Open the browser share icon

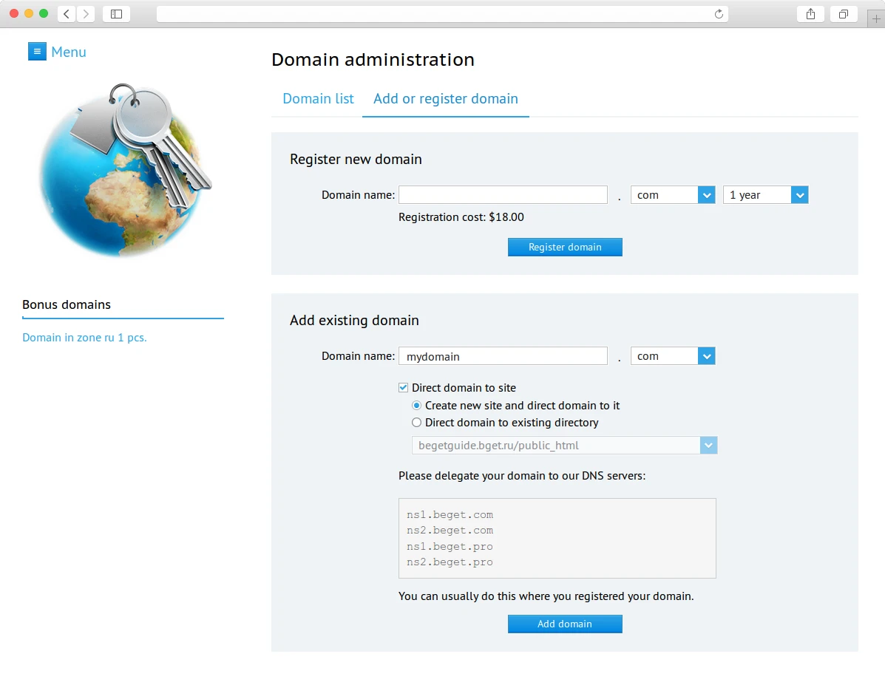810,13
